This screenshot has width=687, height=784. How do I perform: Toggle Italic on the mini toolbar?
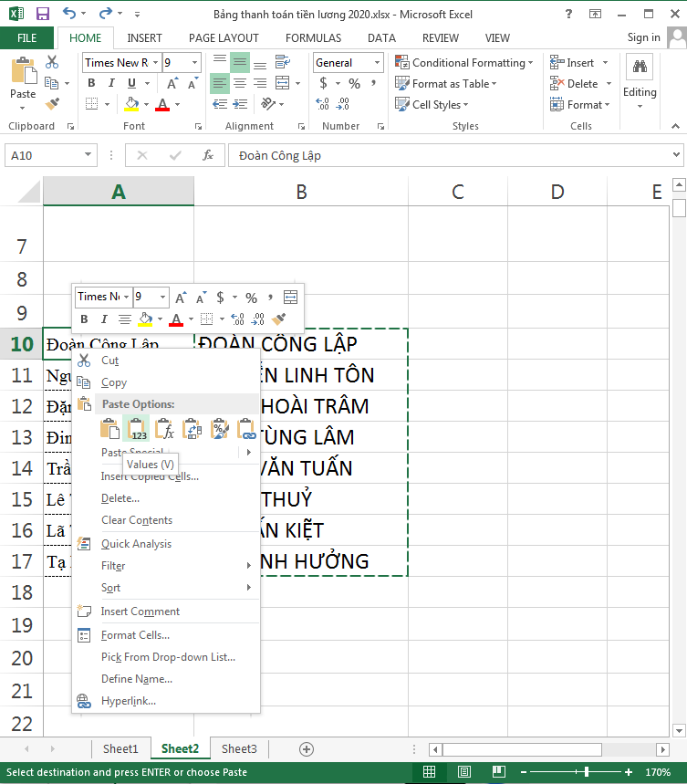click(x=104, y=319)
